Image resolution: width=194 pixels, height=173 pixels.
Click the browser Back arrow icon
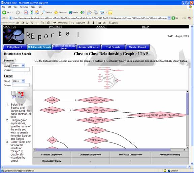(4, 12)
